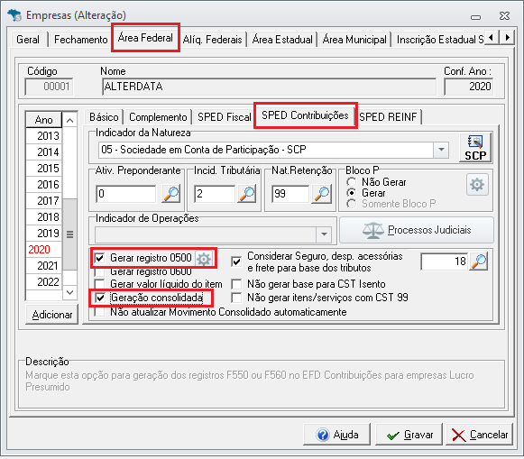Click the Gravar button

(x=409, y=435)
